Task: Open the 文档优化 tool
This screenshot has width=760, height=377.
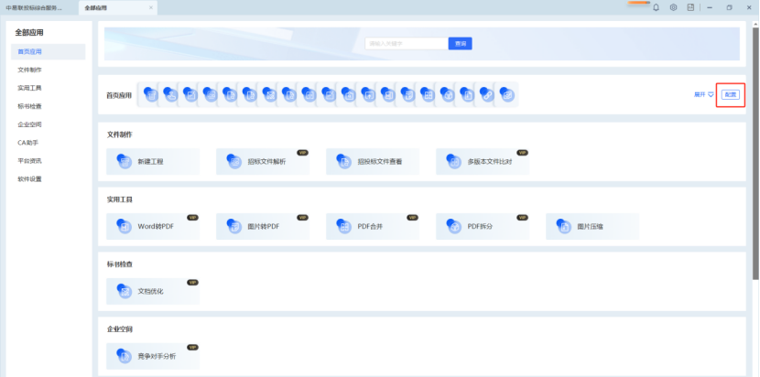Action: pyautogui.click(x=152, y=292)
